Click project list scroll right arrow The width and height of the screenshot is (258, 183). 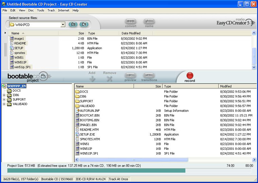pyautogui.click(x=254, y=160)
